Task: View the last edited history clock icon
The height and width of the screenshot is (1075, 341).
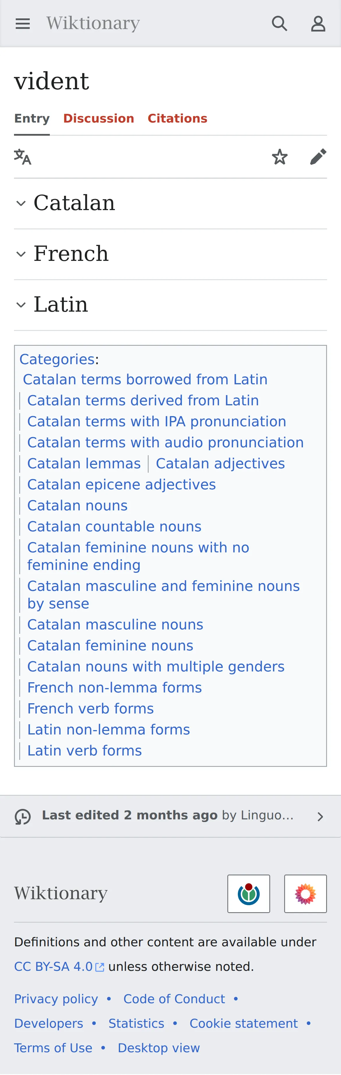Action: [22, 816]
